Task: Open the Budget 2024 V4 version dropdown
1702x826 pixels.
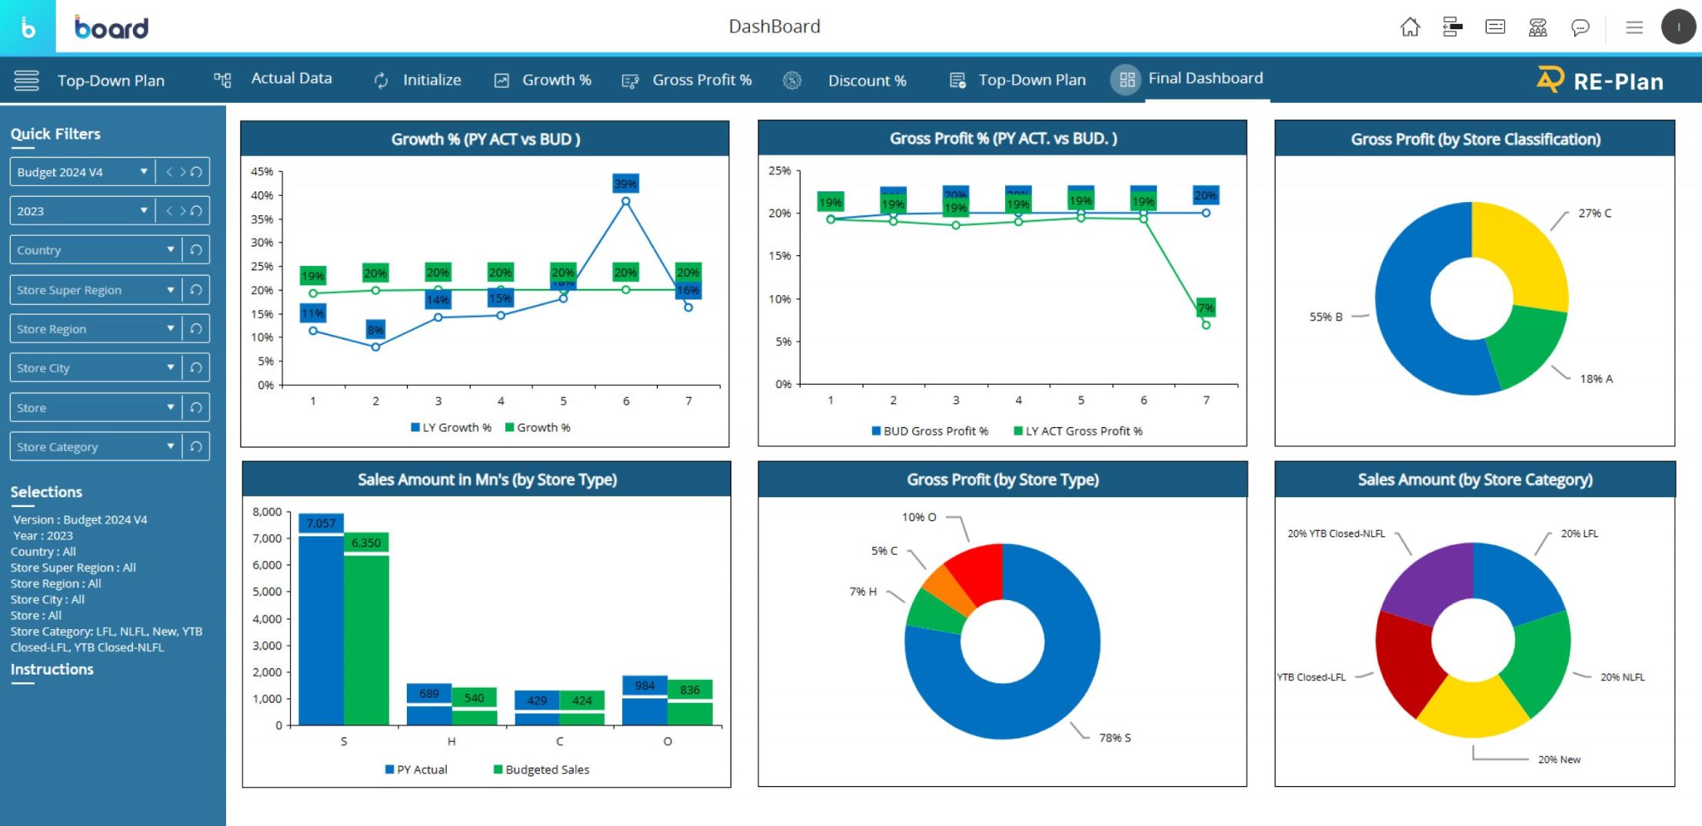Action: pos(82,172)
